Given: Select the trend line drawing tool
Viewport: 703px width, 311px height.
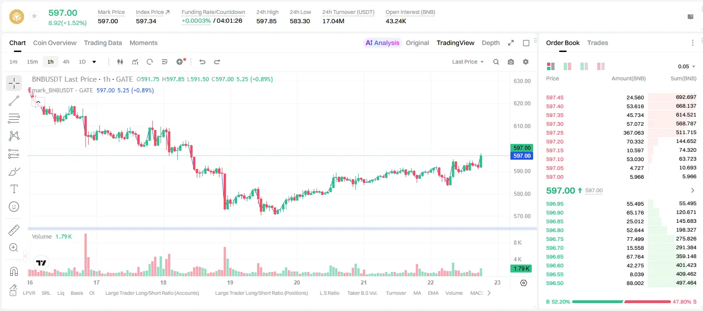Looking at the screenshot, I should tap(14, 101).
